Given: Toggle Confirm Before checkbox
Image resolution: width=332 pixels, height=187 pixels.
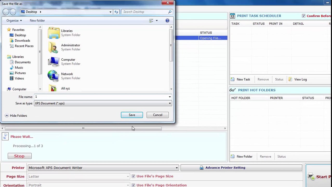Looking at the screenshot, I should 303,16.
